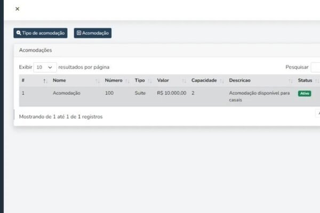Click the green Ativo status badge

305,93
